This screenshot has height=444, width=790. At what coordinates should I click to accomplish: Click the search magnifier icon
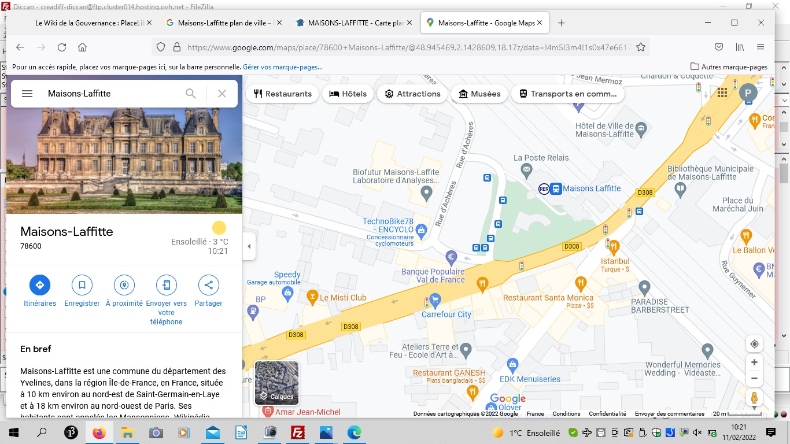(190, 94)
